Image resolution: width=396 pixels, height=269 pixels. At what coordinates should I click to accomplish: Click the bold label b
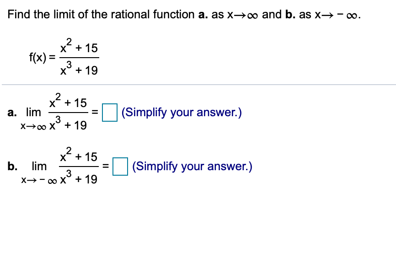[11, 166]
